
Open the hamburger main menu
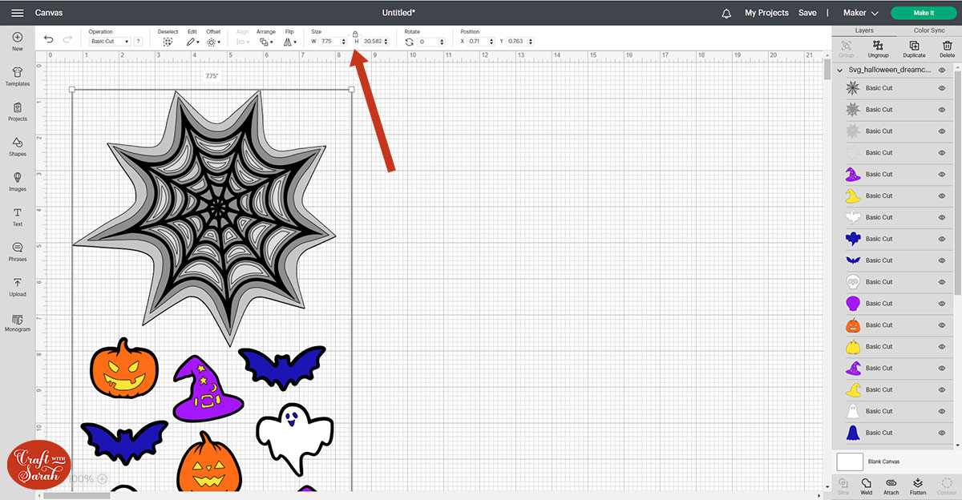17,13
